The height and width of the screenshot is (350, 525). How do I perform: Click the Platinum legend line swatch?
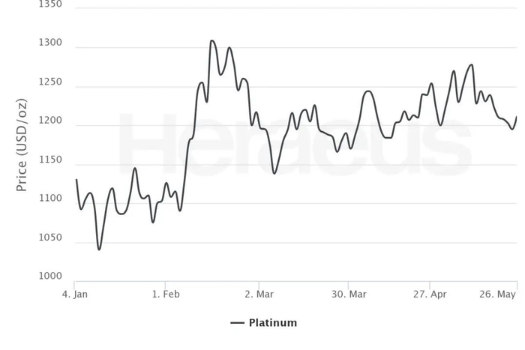[x=238, y=323]
